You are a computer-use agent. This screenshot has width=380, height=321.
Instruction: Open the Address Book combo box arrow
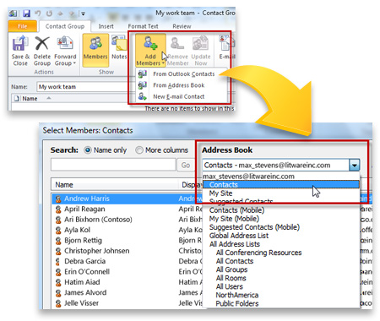[x=354, y=165]
